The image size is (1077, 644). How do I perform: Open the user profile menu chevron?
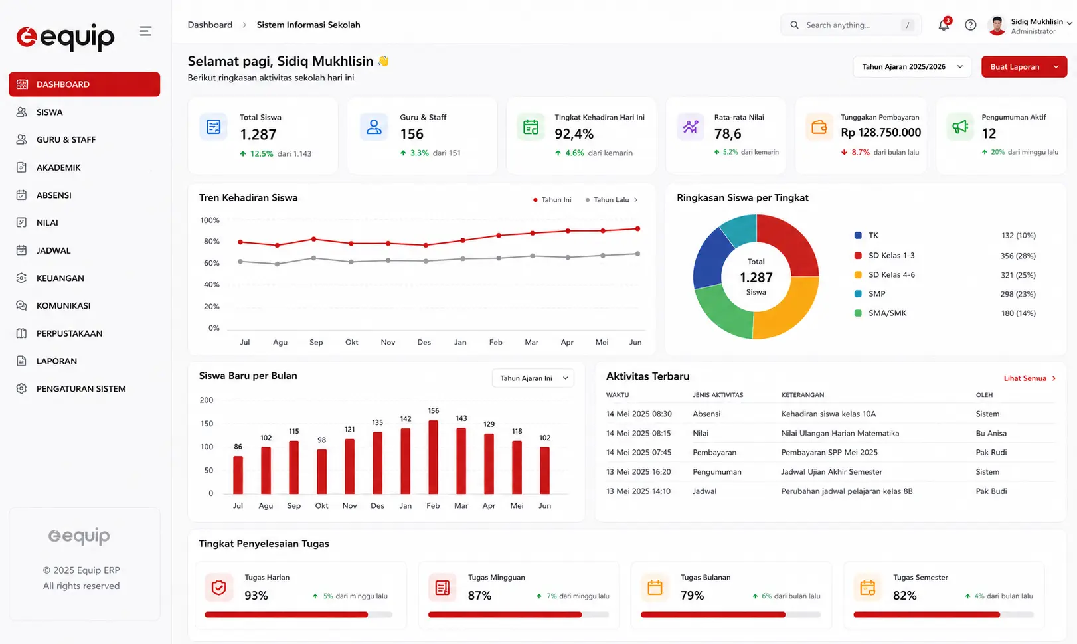1069,23
